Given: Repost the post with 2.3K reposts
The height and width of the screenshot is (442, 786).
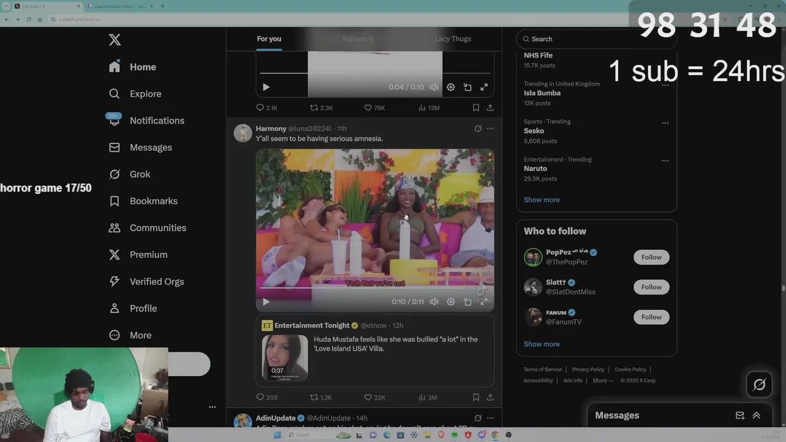Looking at the screenshot, I should coord(321,107).
